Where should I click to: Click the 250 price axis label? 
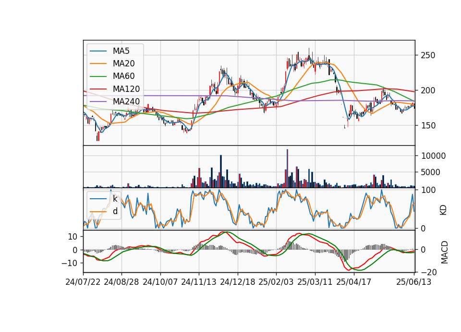pyautogui.click(x=428, y=55)
